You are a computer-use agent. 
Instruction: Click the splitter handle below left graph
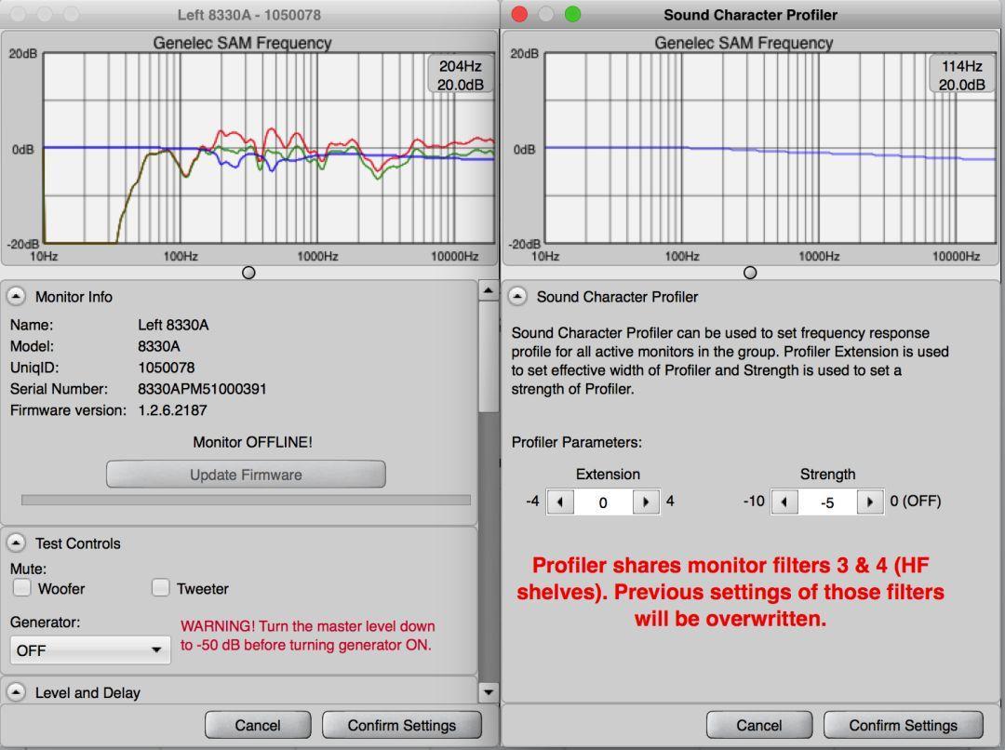(x=248, y=273)
